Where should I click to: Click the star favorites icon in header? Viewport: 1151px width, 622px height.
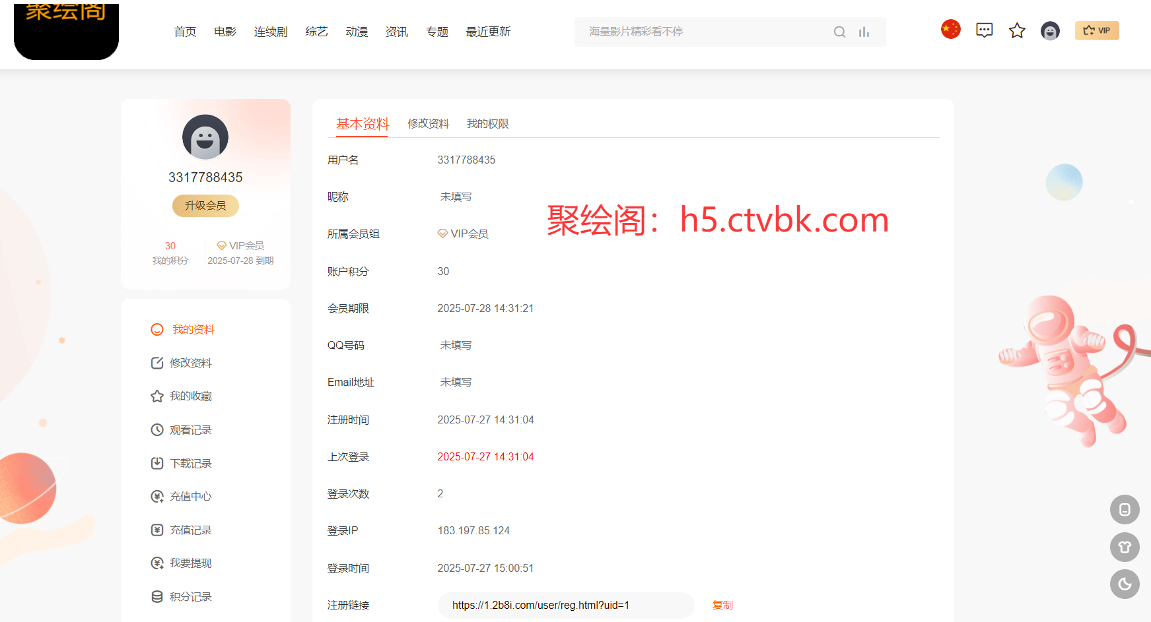pyautogui.click(x=1017, y=30)
